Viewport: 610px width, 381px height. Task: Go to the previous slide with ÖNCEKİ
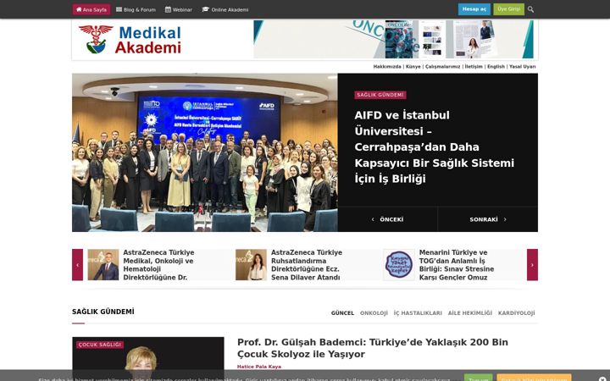pos(387,219)
